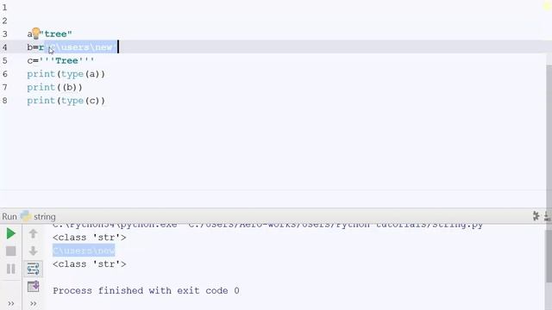Screen dimensions: 552x310
Task: Rerun the string script with green arrow
Action: (10, 233)
